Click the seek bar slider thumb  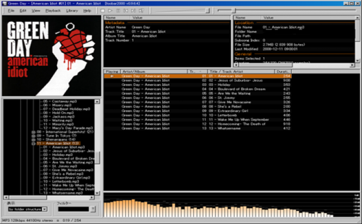[x=234, y=10]
